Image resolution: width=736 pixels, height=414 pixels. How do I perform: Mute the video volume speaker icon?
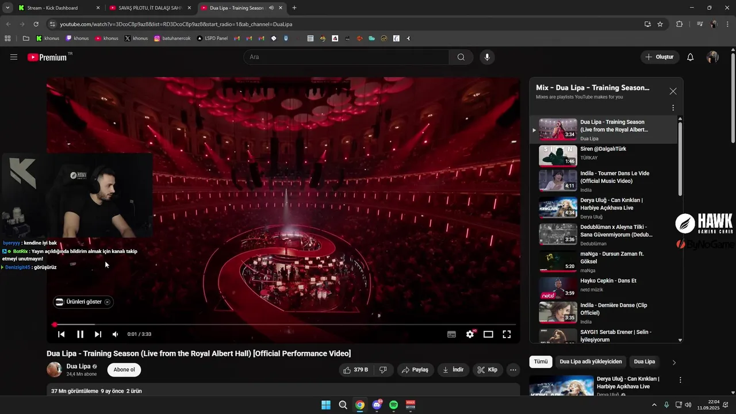click(116, 334)
